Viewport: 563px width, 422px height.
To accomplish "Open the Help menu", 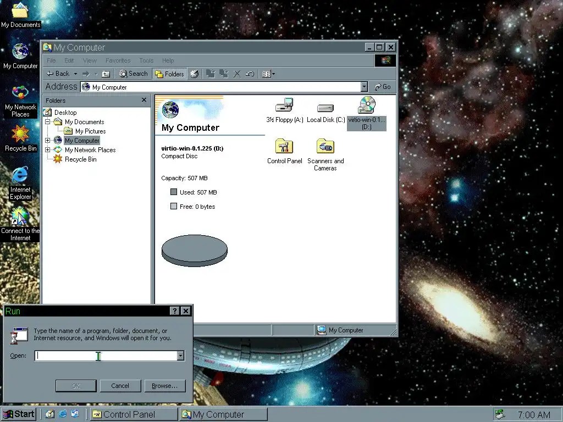I will click(168, 60).
